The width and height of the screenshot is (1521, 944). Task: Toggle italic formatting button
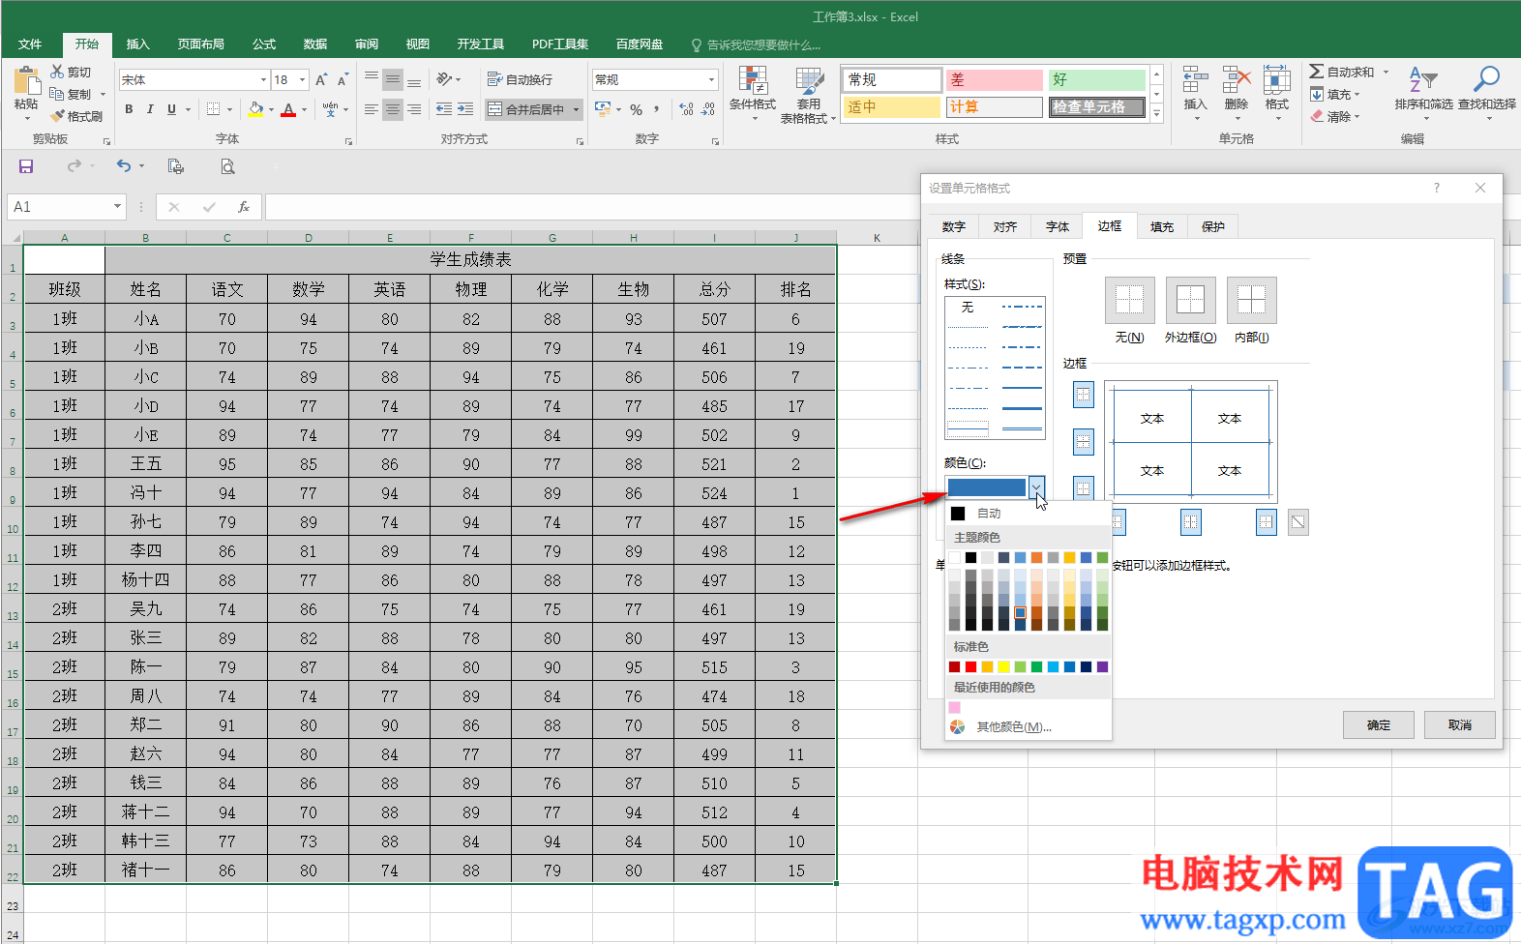[x=150, y=109]
